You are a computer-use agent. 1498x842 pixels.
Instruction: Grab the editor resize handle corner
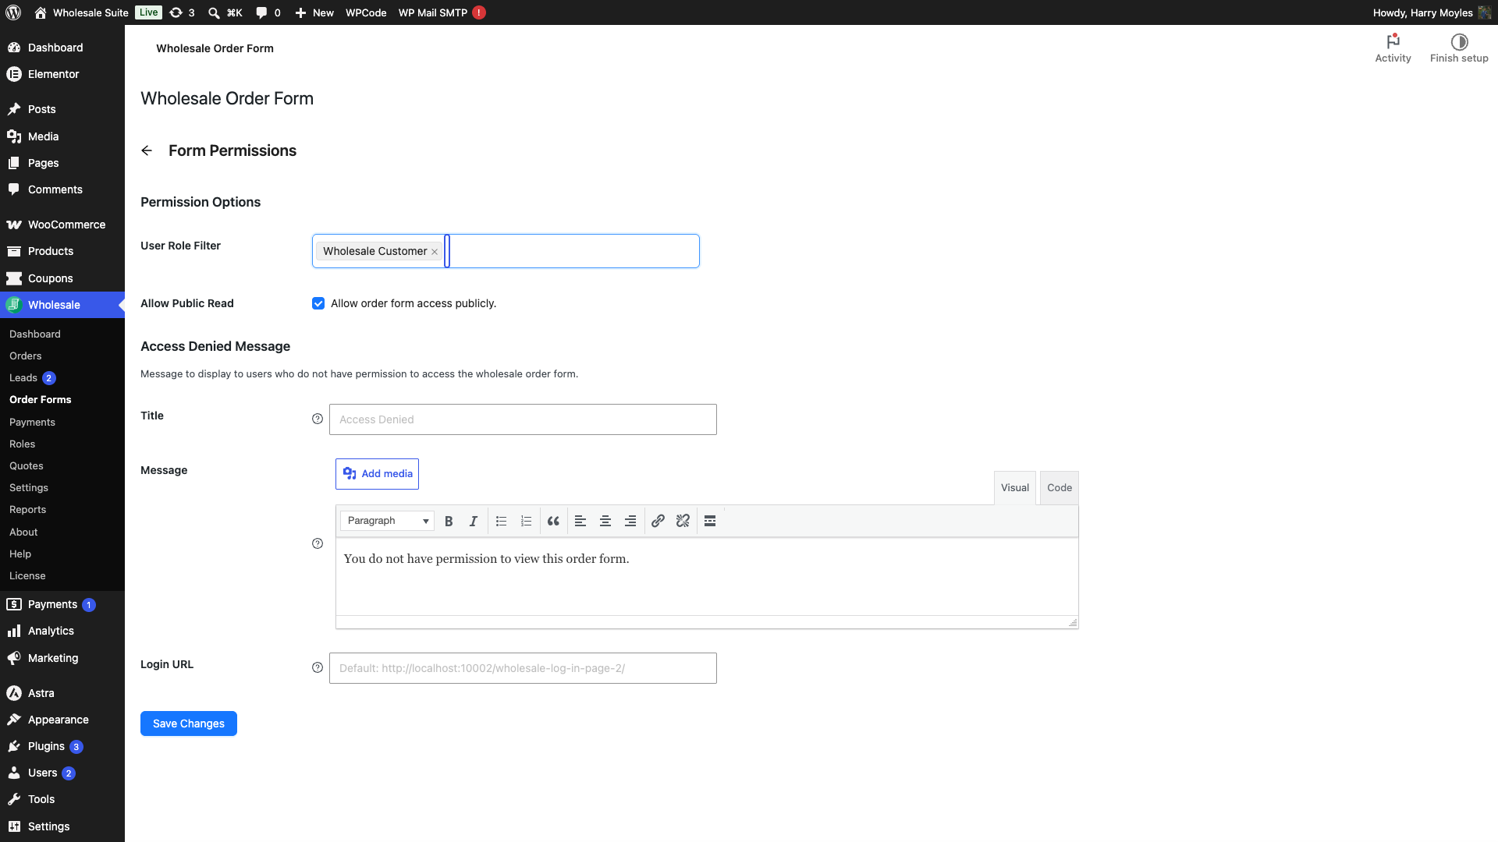tap(1073, 622)
